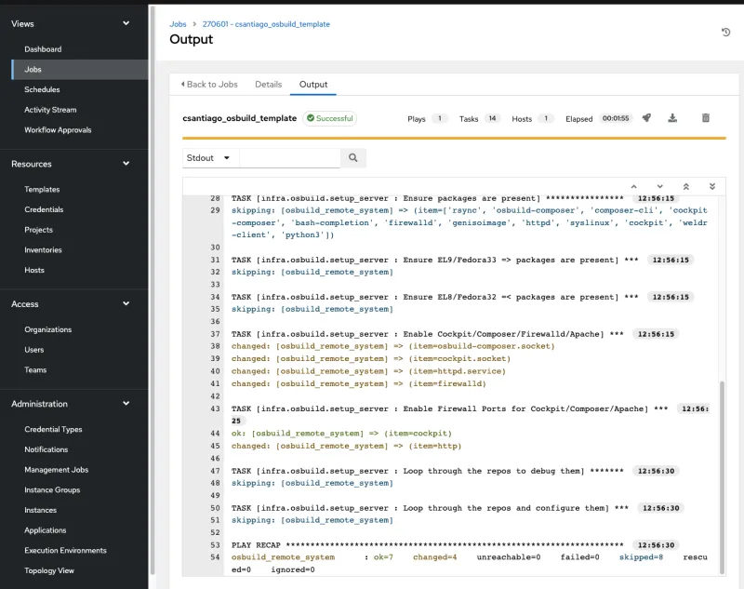Open the Stdout filter dropdown
The width and height of the screenshot is (744, 589).
[208, 158]
